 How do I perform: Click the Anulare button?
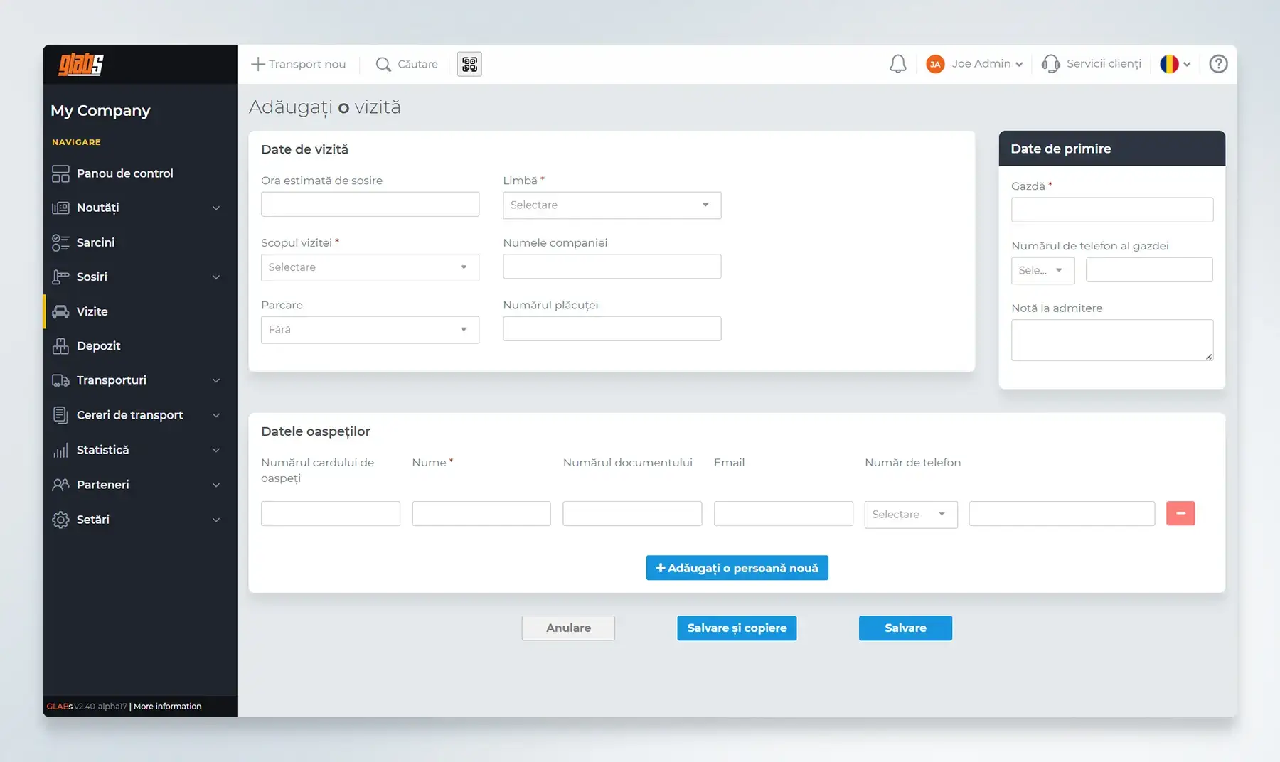568,628
